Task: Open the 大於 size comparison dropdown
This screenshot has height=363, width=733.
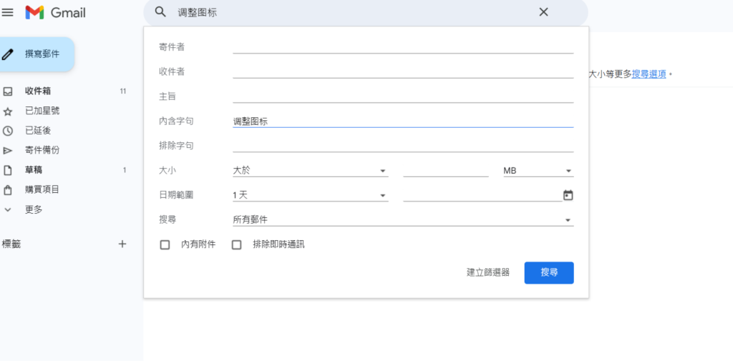Action: click(x=311, y=171)
